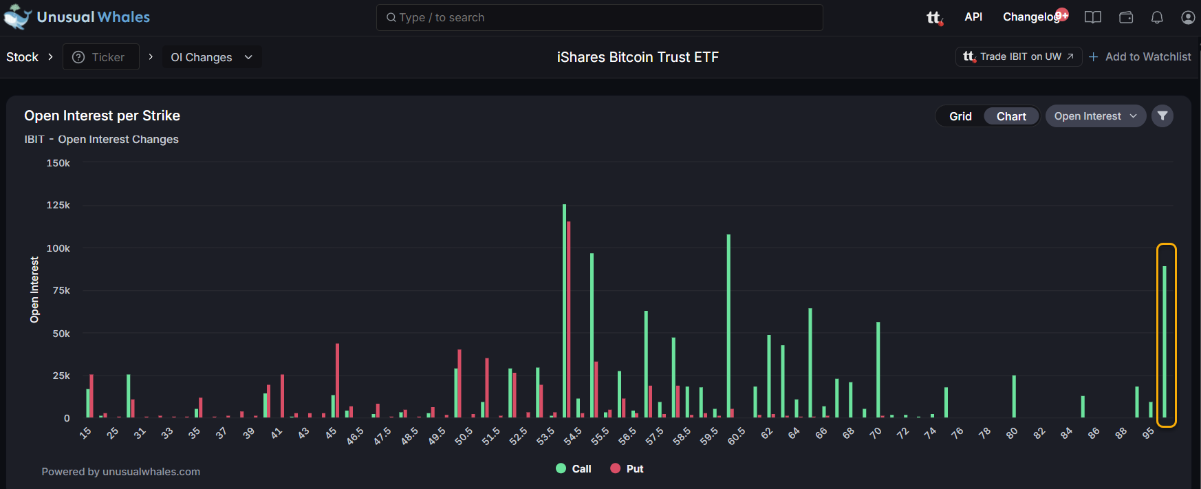The image size is (1201, 489).
Task: Click the red put bar at strike 54
Action: pos(568,320)
